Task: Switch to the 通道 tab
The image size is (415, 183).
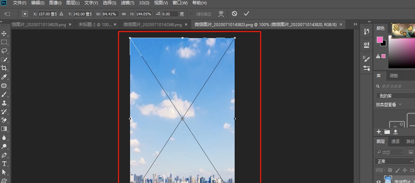Action: (395, 141)
